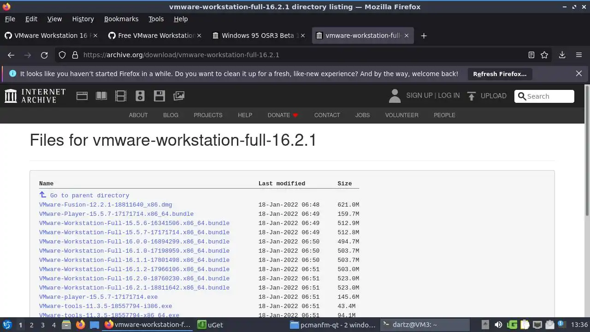This screenshot has width=590, height=332.
Task: Open the Tools menu
Action: tap(156, 19)
